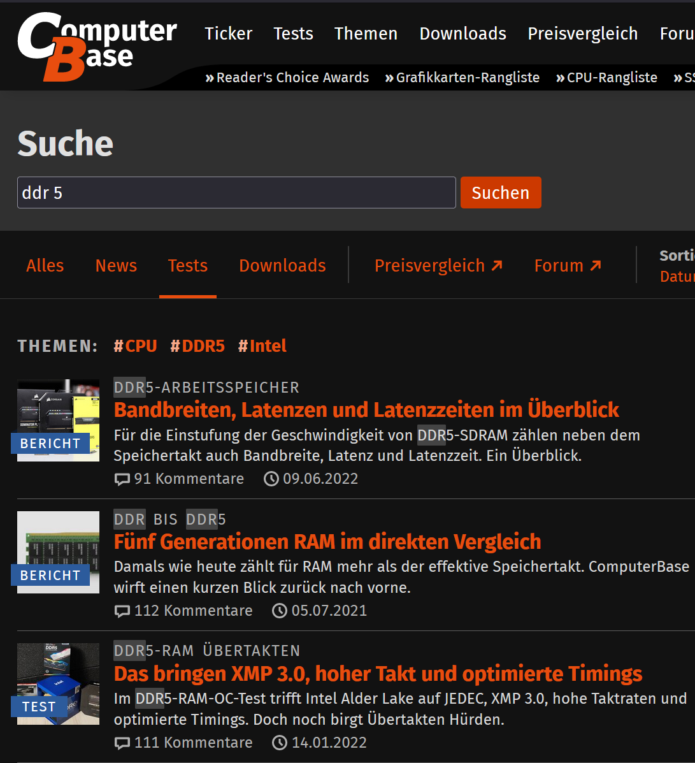Viewport: 695px width, 763px height.
Task: Open the external Forum search link
Action: [x=568, y=266]
